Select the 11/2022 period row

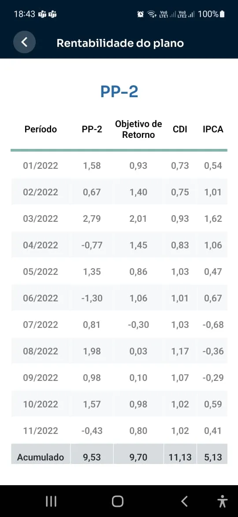click(119, 431)
